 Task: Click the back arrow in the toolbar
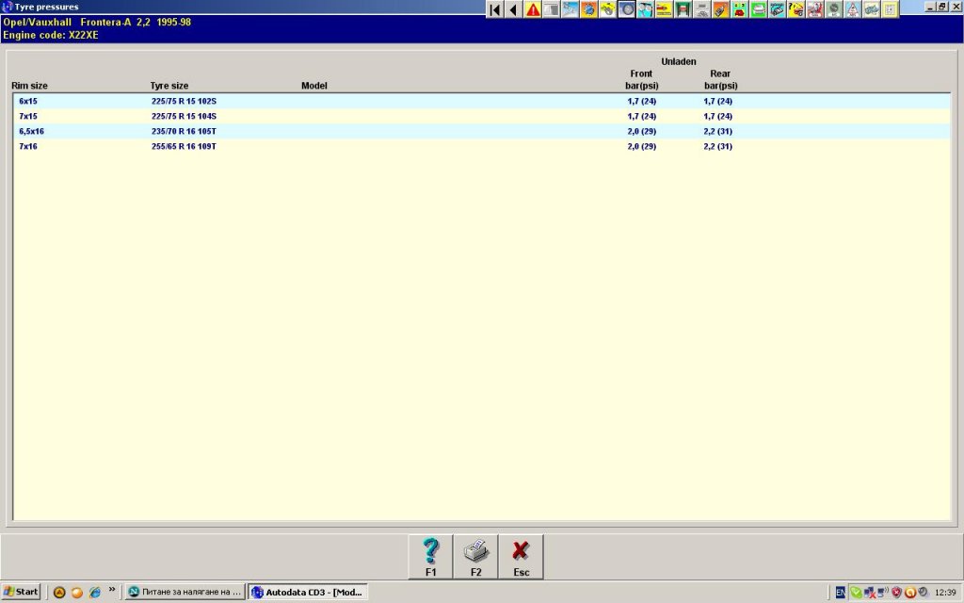513,9
